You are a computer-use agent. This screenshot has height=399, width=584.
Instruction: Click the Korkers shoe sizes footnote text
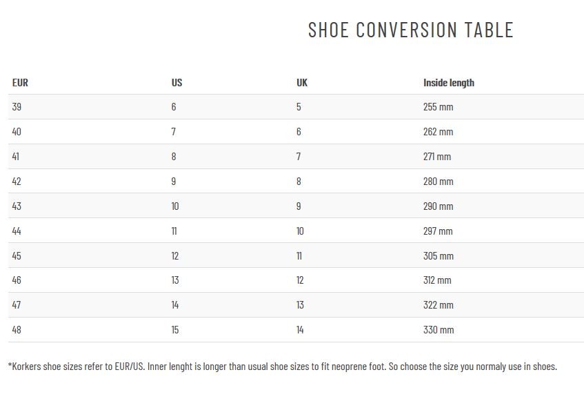(282, 366)
